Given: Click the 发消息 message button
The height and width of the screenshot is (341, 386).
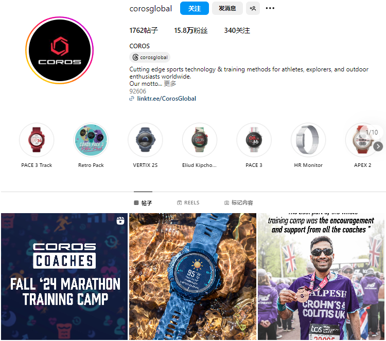Looking at the screenshot, I should pyautogui.click(x=227, y=8).
